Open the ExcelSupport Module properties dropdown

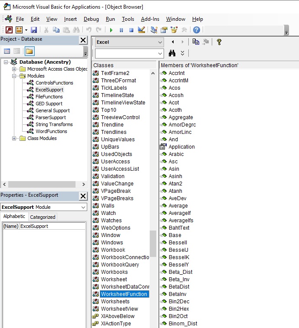[x=83, y=207]
